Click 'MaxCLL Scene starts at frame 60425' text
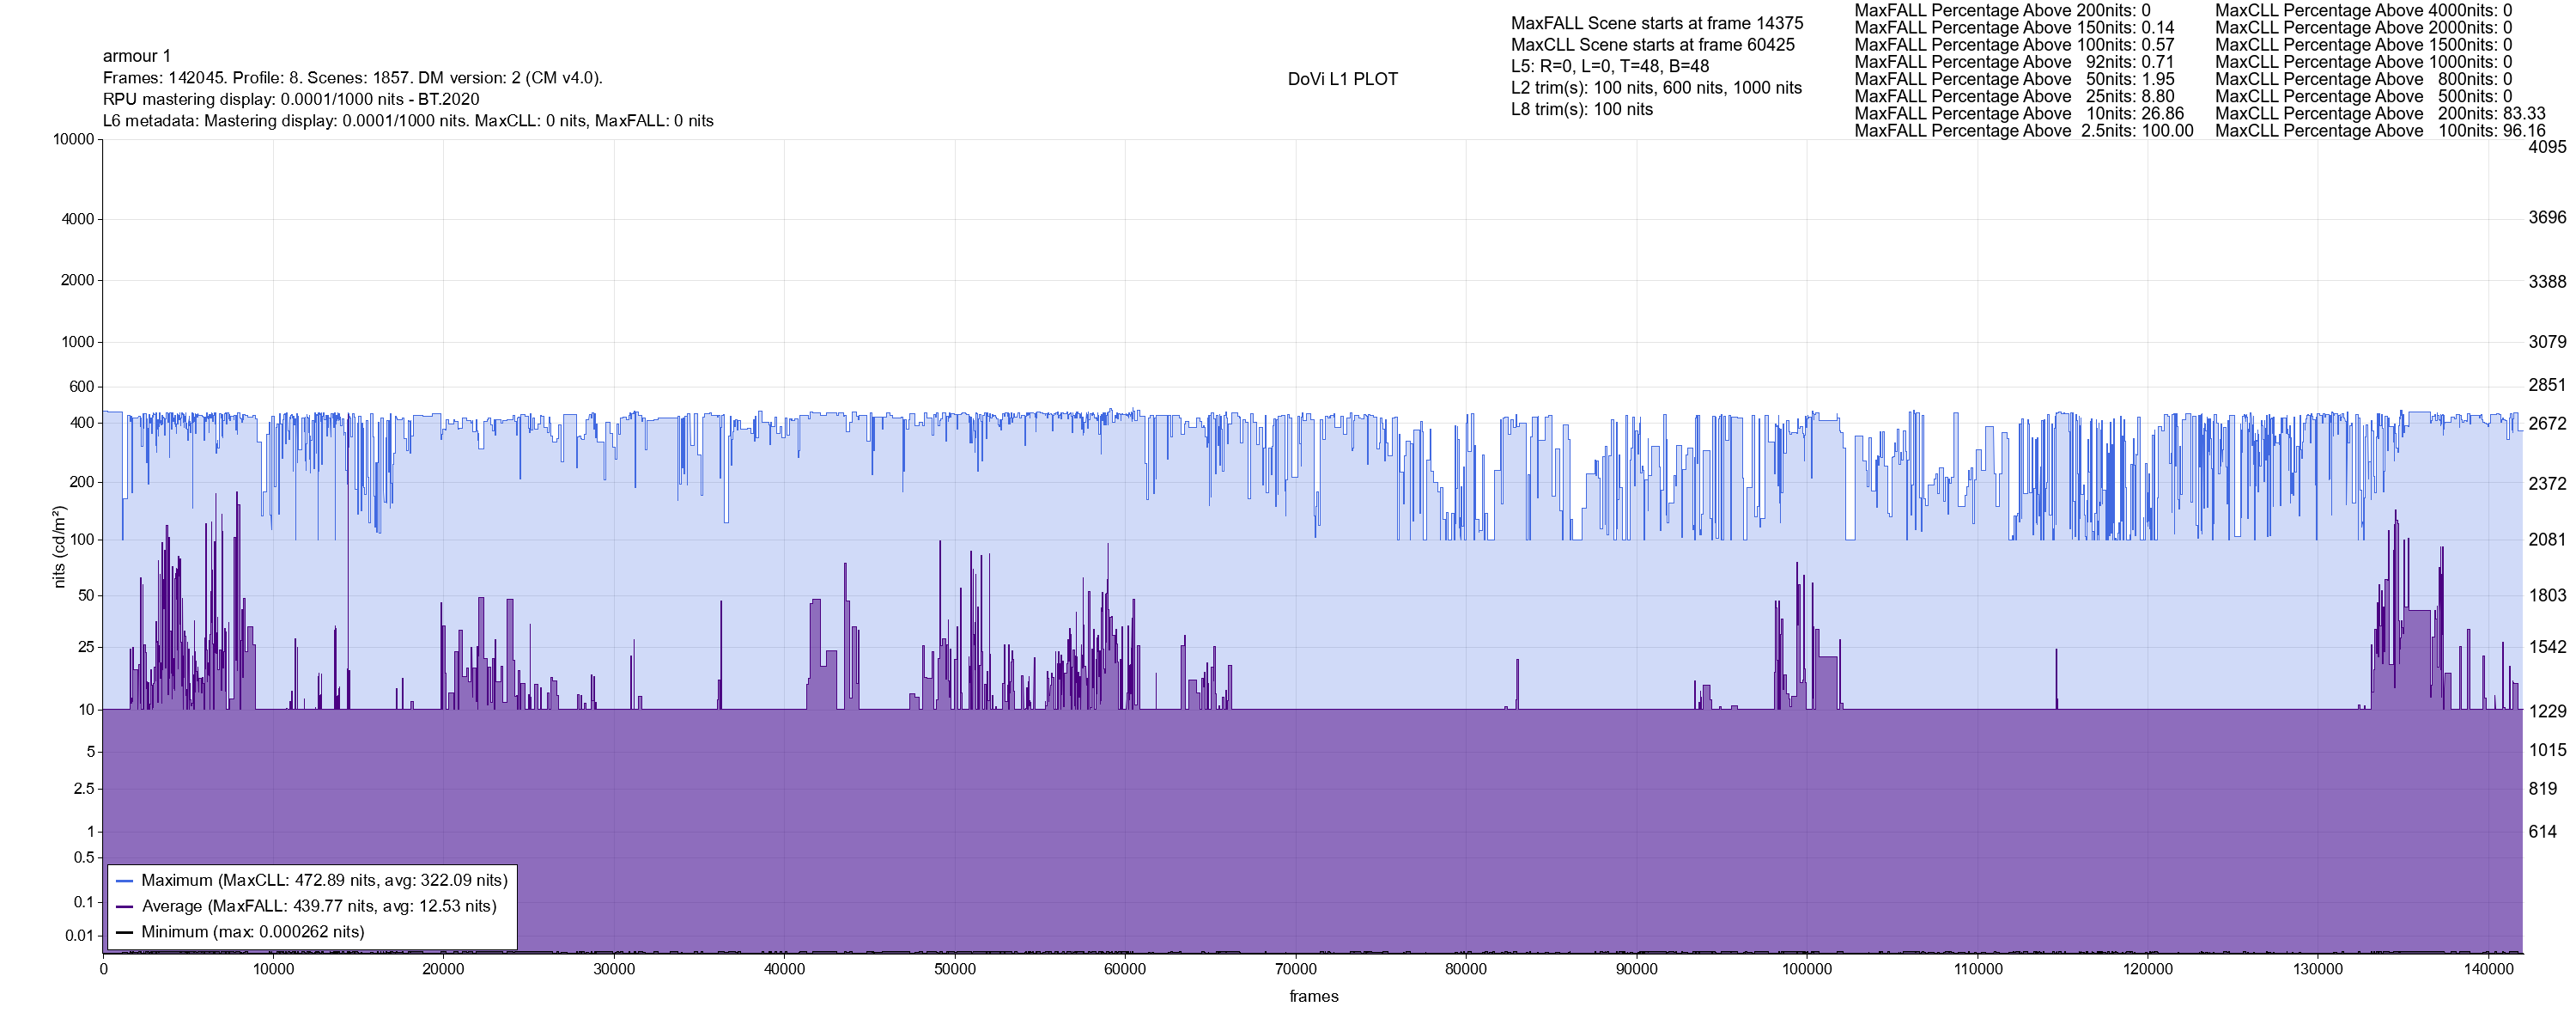 1652,45
